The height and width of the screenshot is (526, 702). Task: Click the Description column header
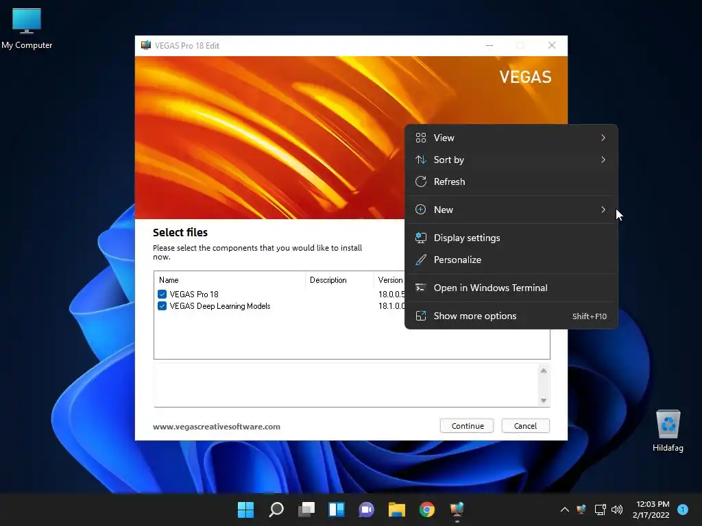[340, 280]
